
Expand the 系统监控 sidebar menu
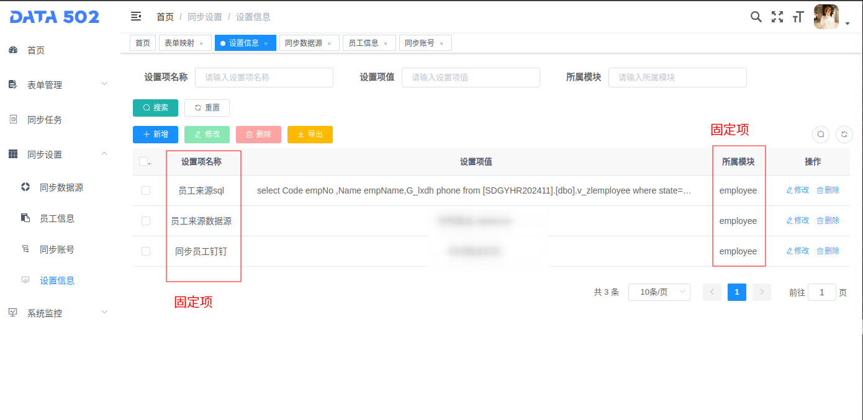59,313
